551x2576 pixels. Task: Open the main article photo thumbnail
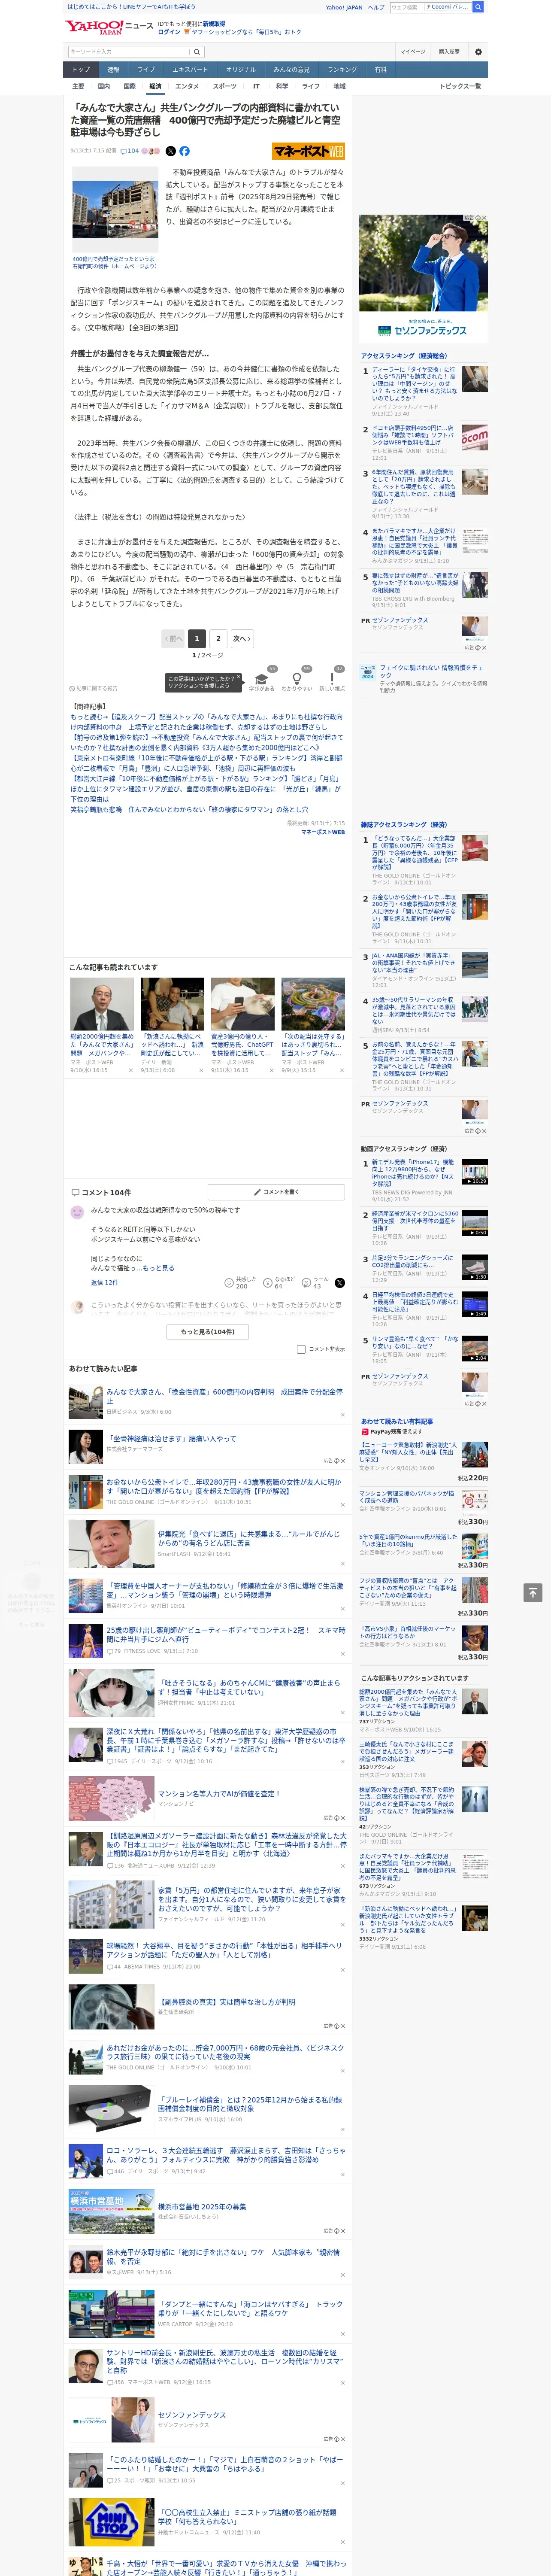(x=115, y=209)
